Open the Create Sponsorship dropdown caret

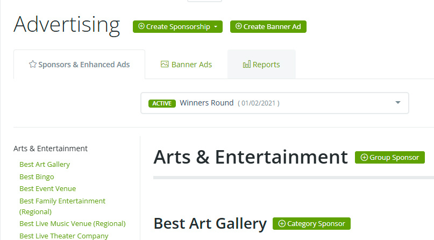click(x=216, y=27)
